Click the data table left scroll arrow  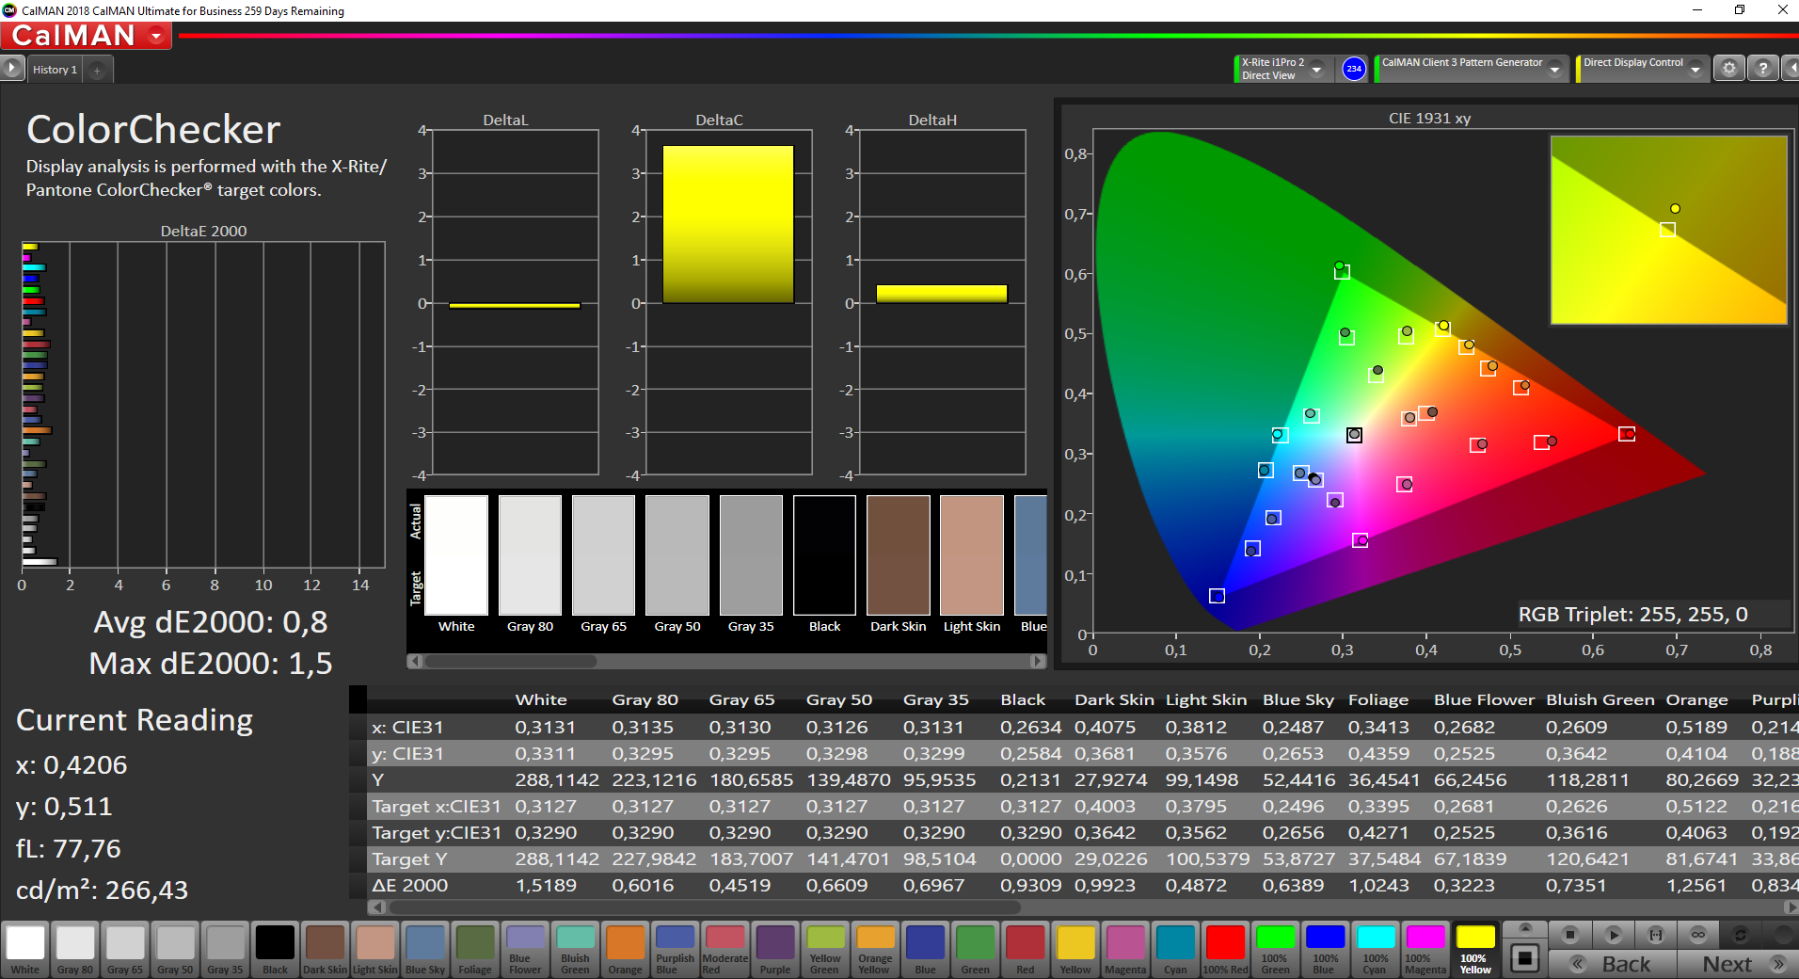376,907
